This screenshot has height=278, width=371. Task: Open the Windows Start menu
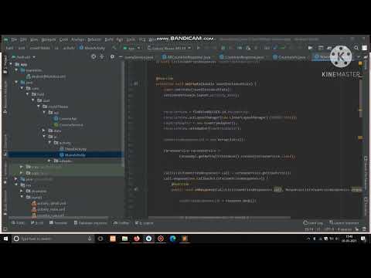(5, 239)
